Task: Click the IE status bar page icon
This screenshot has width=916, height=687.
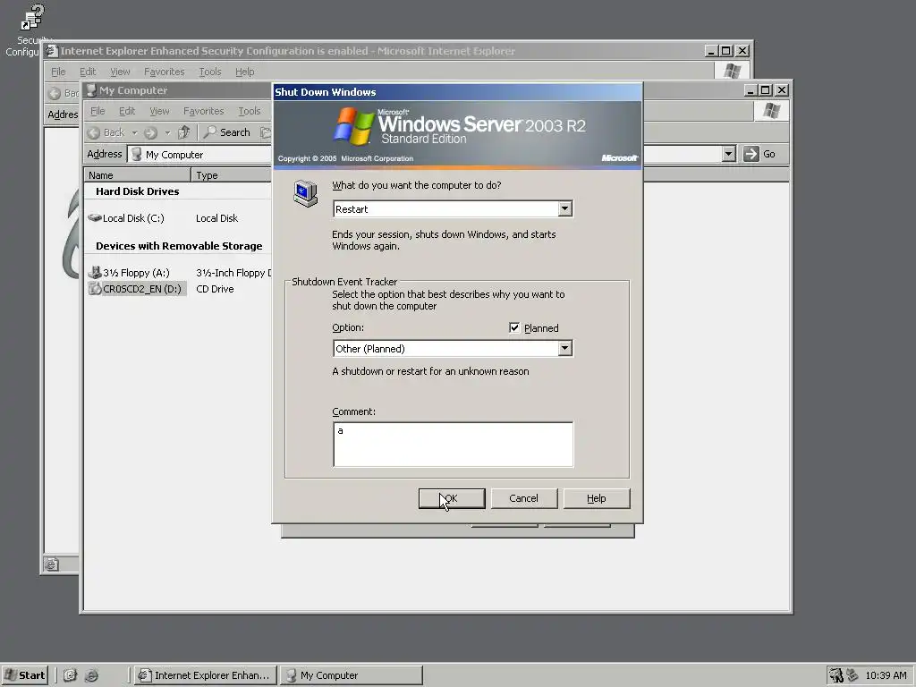Action: [51, 564]
